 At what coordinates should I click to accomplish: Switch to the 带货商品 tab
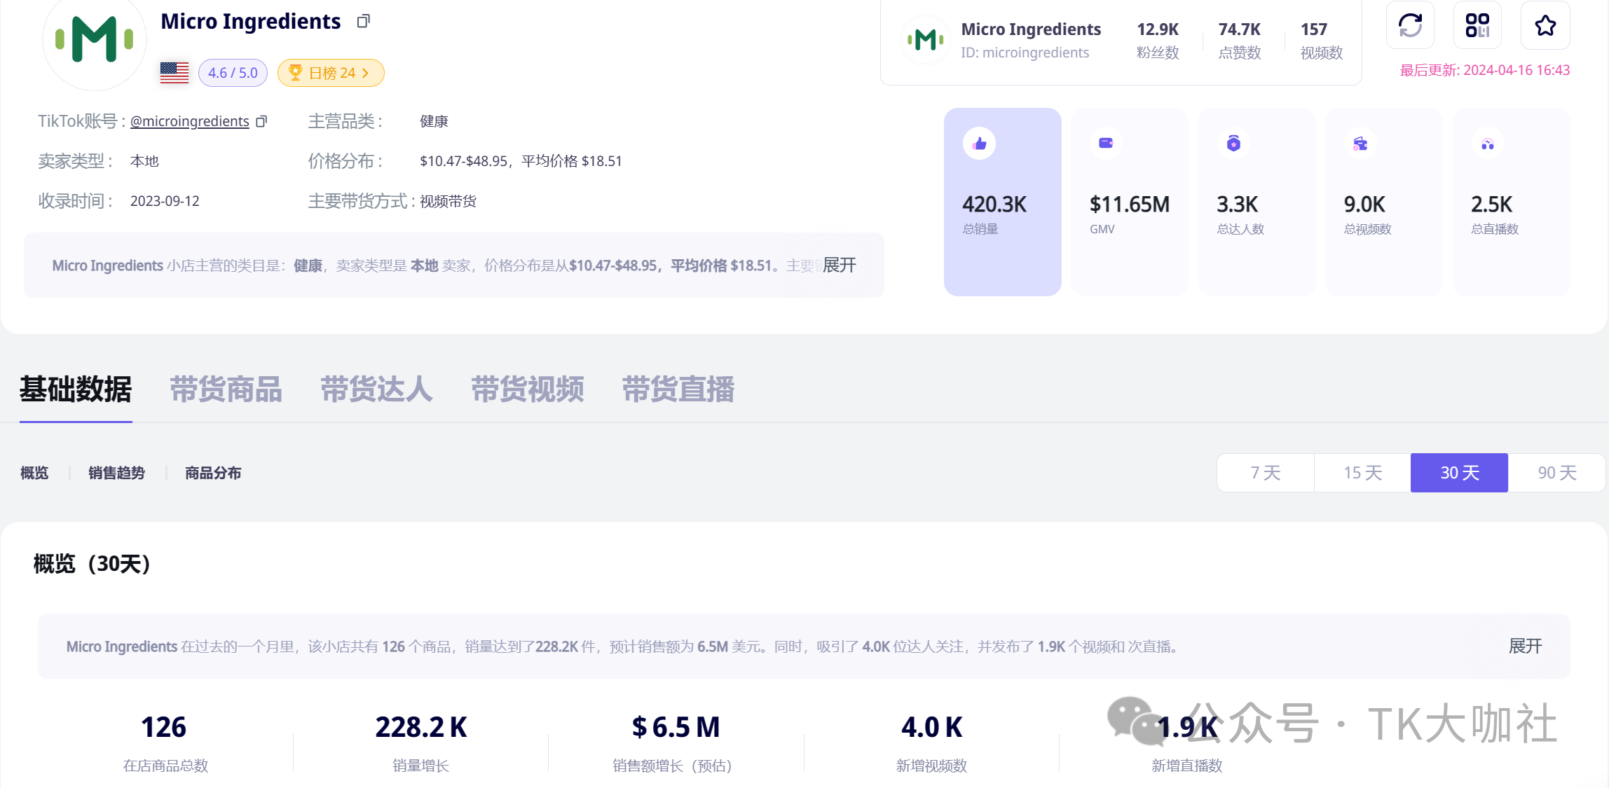click(x=226, y=389)
